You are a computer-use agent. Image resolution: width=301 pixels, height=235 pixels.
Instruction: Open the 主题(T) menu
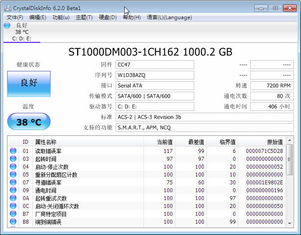click(x=84, y=17)
